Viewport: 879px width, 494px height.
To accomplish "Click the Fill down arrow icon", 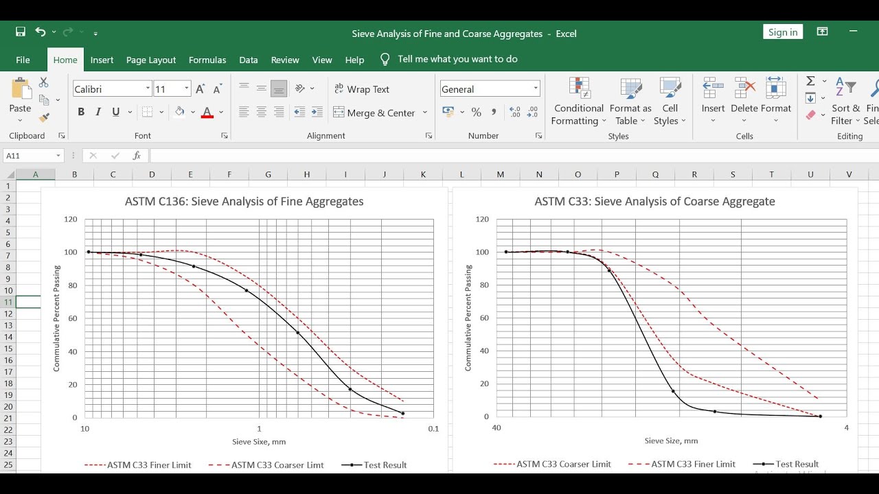I will pyautogui.click(x=810, y=98).
